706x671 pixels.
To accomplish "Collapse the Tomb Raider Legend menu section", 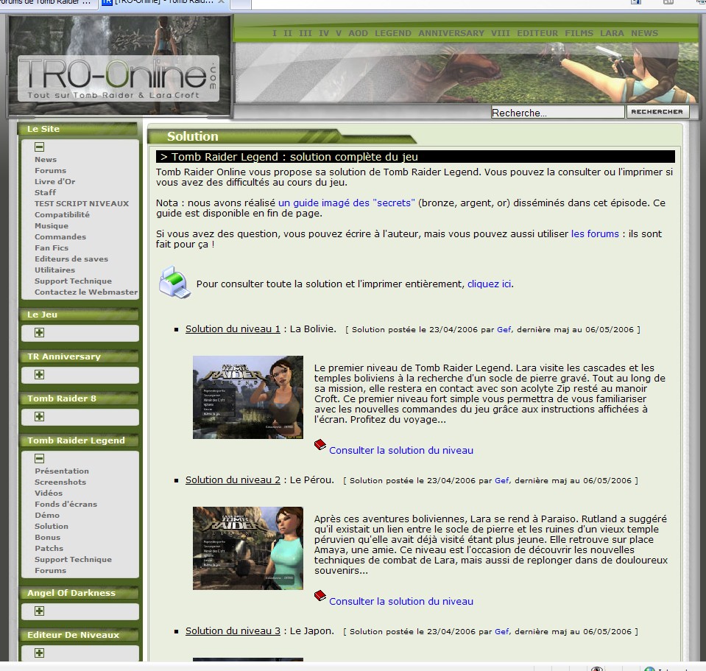I will click(40, 458).
